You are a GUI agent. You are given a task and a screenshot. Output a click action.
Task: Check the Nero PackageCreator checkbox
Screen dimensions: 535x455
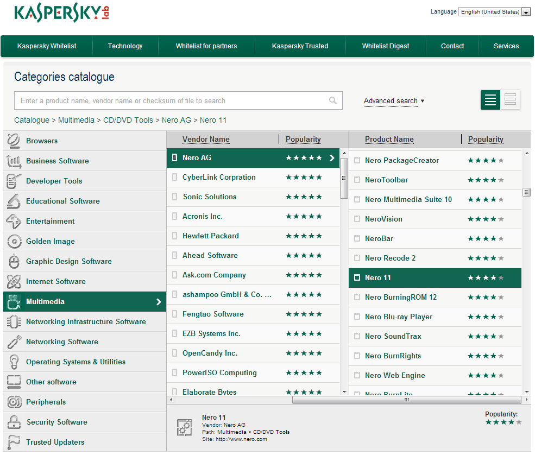(x=357, y=160)
